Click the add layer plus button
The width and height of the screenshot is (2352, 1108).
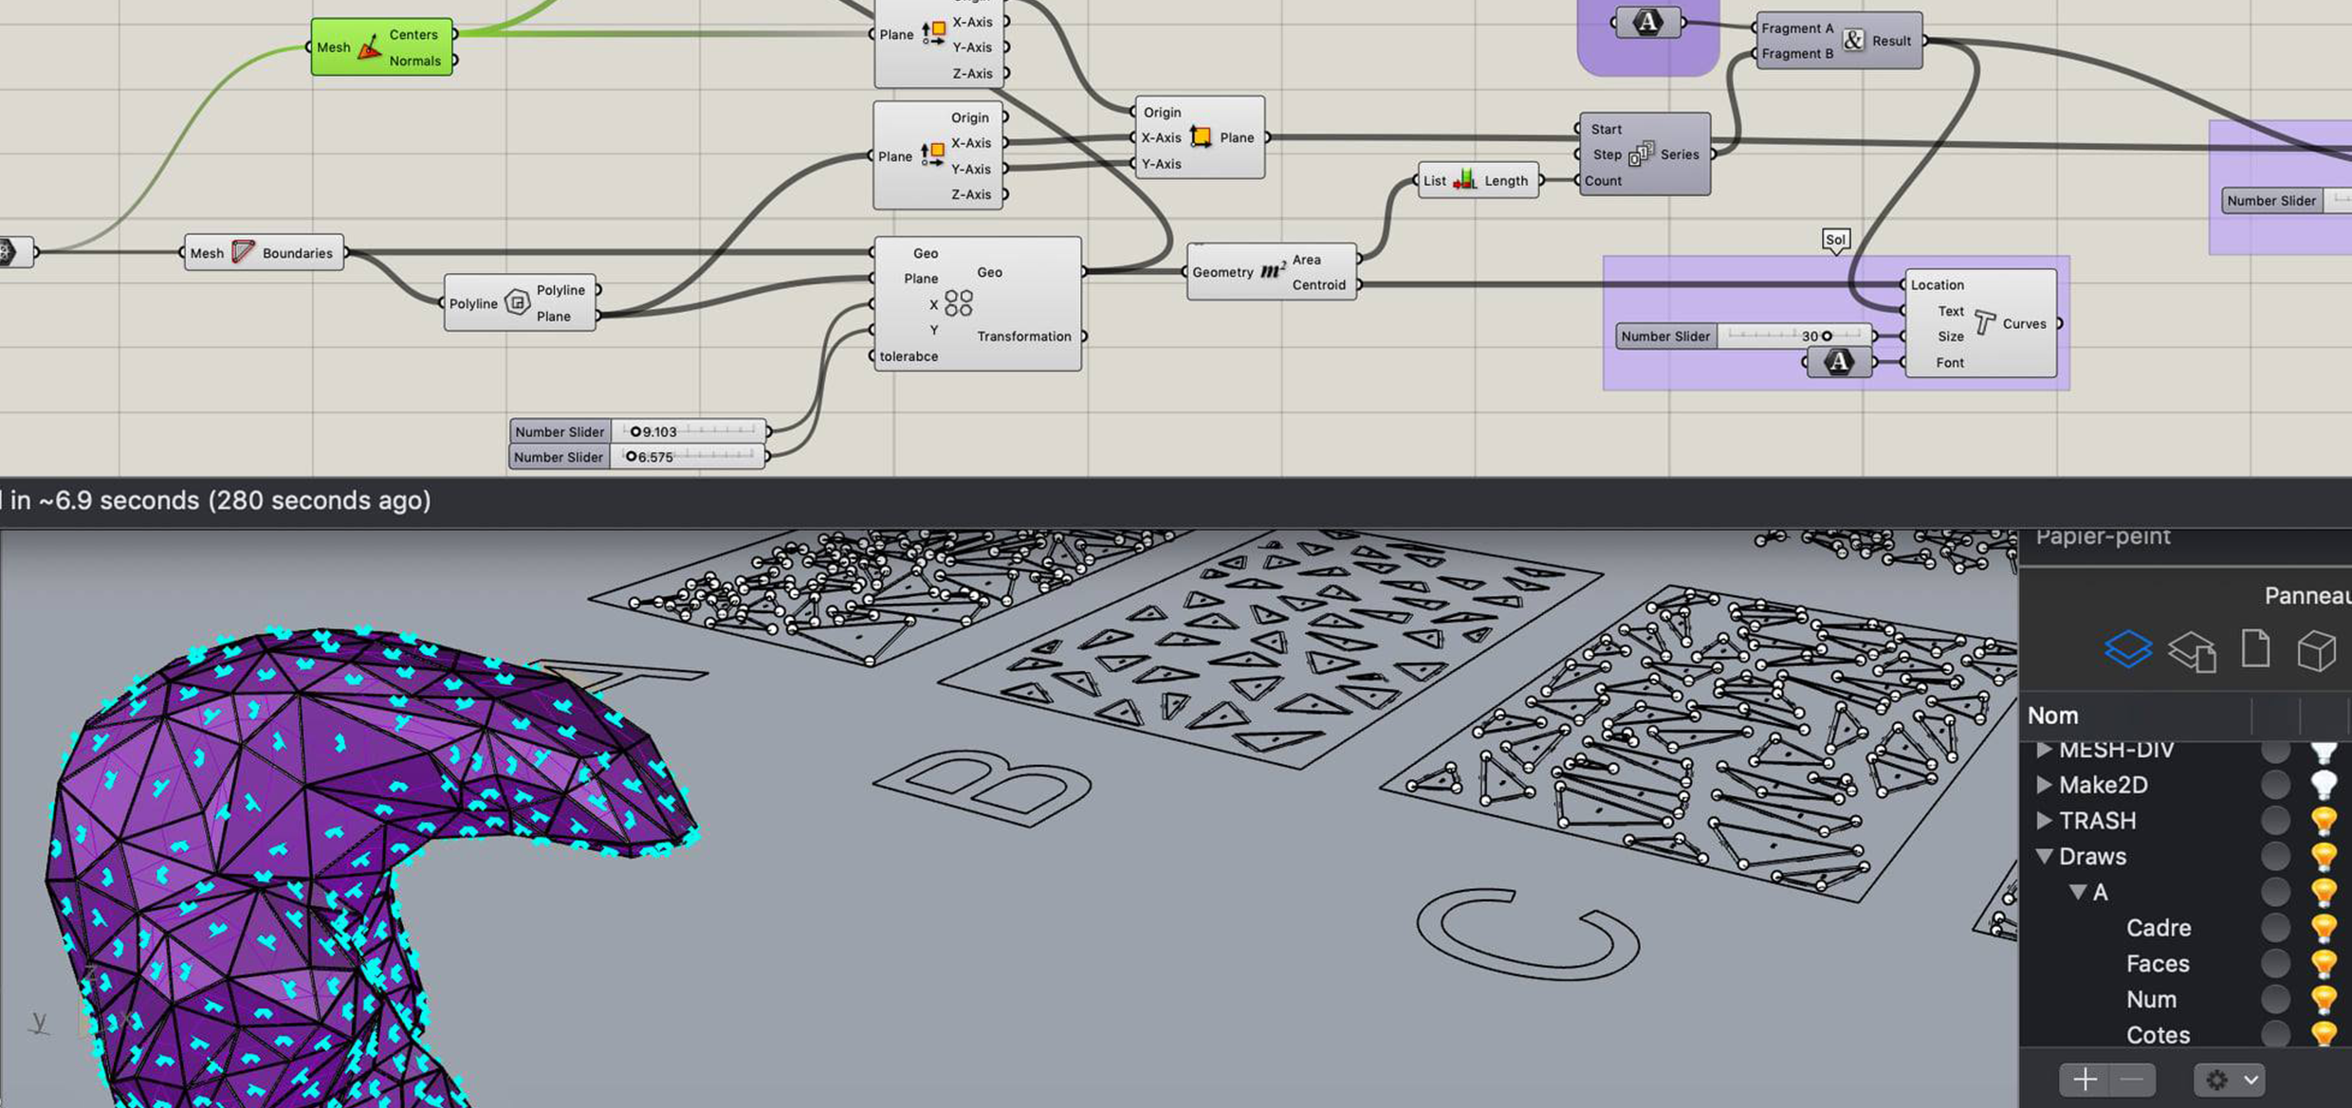(2085, 1080)
